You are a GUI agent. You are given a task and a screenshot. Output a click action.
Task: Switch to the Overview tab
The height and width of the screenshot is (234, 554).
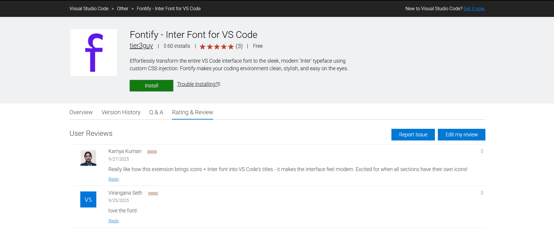pyautogui.click(x=81, y=112)
